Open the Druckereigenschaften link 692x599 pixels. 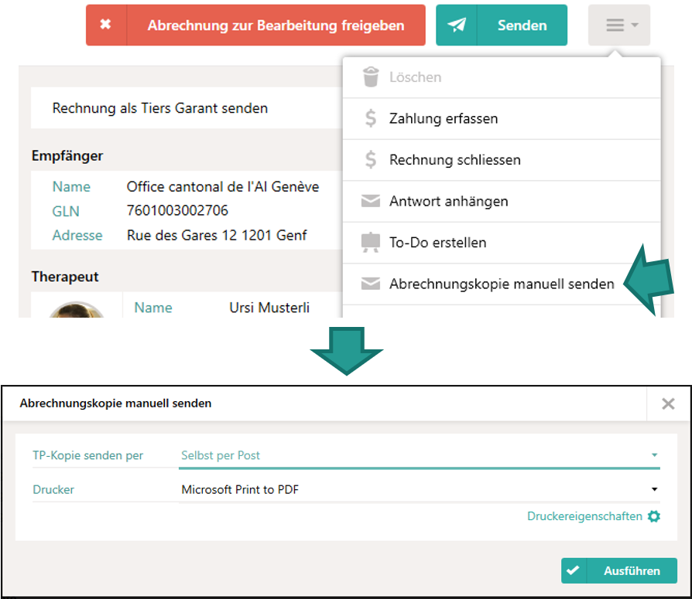pyautogui.click(x=584, y=516)
